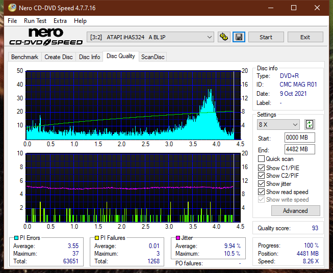Click the drive options icon next to drive selector
The image size is (333, 273).
(x=224, y=37)
